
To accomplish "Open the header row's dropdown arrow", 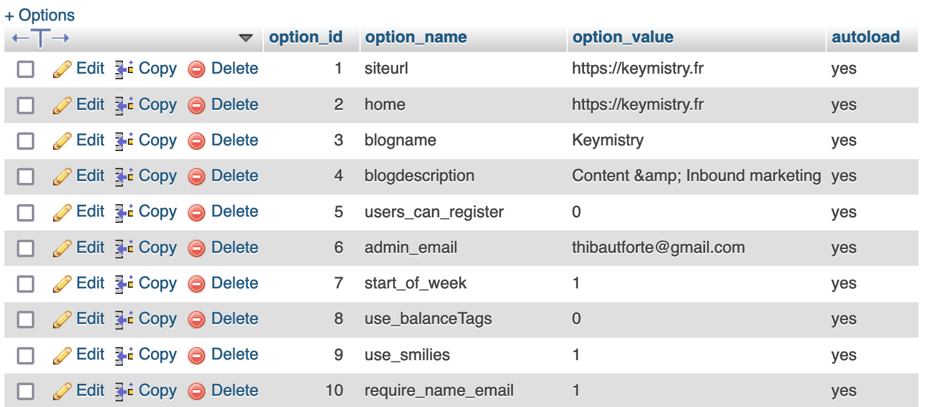I will pos(246,37).
